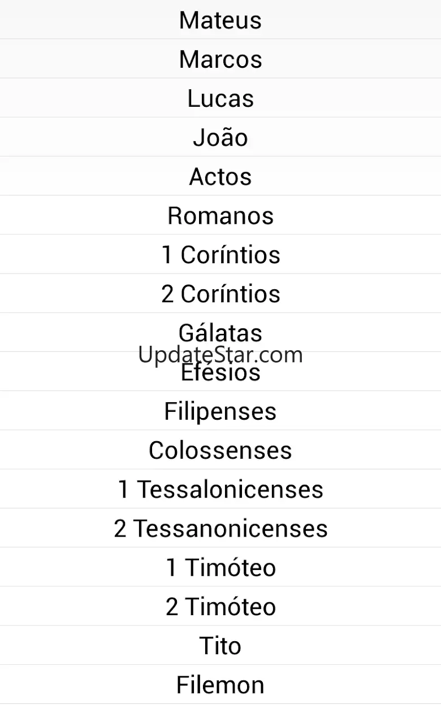
Task: Tap the Actos list item
Action: pos(220,176)
